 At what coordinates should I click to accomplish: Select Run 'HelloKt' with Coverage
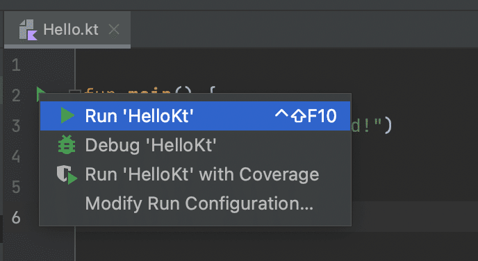coord(195,174)
